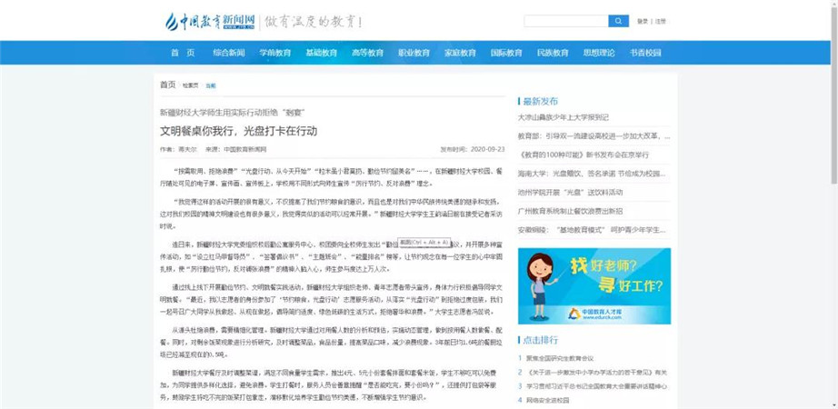Open 广州教育系统制止餐饮浪费出新招 link
This screenshot has height=409, width=838.
571,211
